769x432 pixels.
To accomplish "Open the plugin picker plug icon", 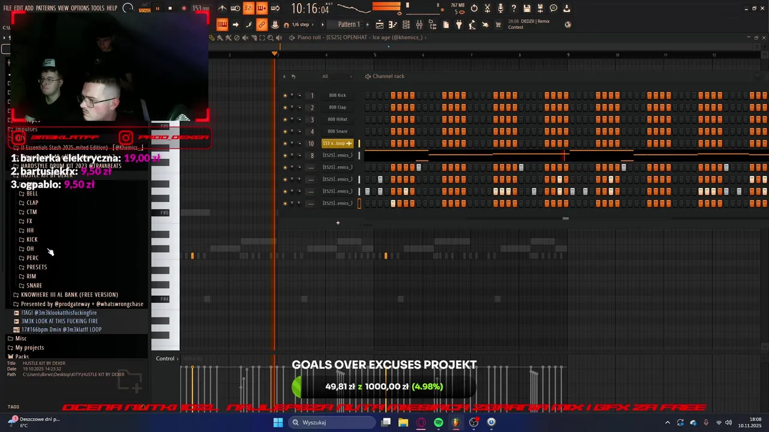I will (x=459, y=25).
